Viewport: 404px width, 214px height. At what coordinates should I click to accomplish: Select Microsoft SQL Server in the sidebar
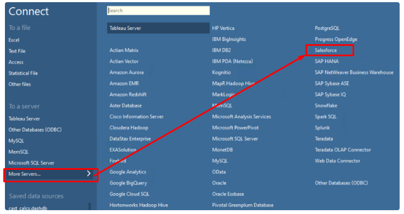31,163
